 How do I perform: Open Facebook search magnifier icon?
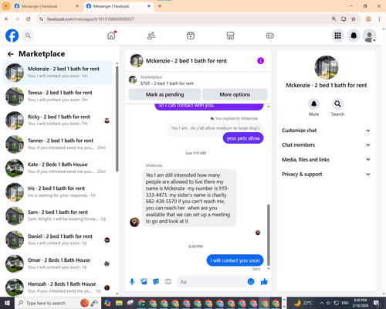(28, 36)
